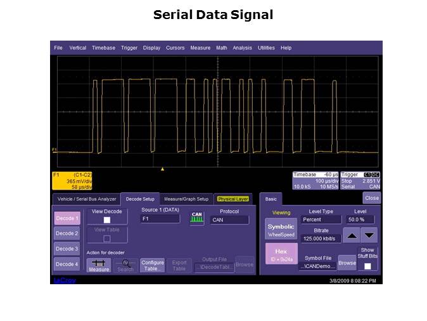Open the Protocol CAN dropdown

click(x=229, y=220)
